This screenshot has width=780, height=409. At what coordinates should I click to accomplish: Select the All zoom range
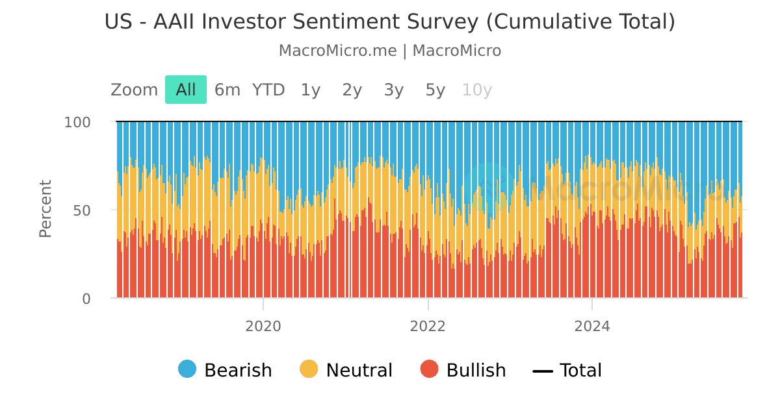pyautogui.click(x=186, y=90)
